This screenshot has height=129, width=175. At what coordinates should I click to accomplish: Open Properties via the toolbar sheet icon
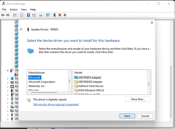pyautogui.click(x=22, y=15)
